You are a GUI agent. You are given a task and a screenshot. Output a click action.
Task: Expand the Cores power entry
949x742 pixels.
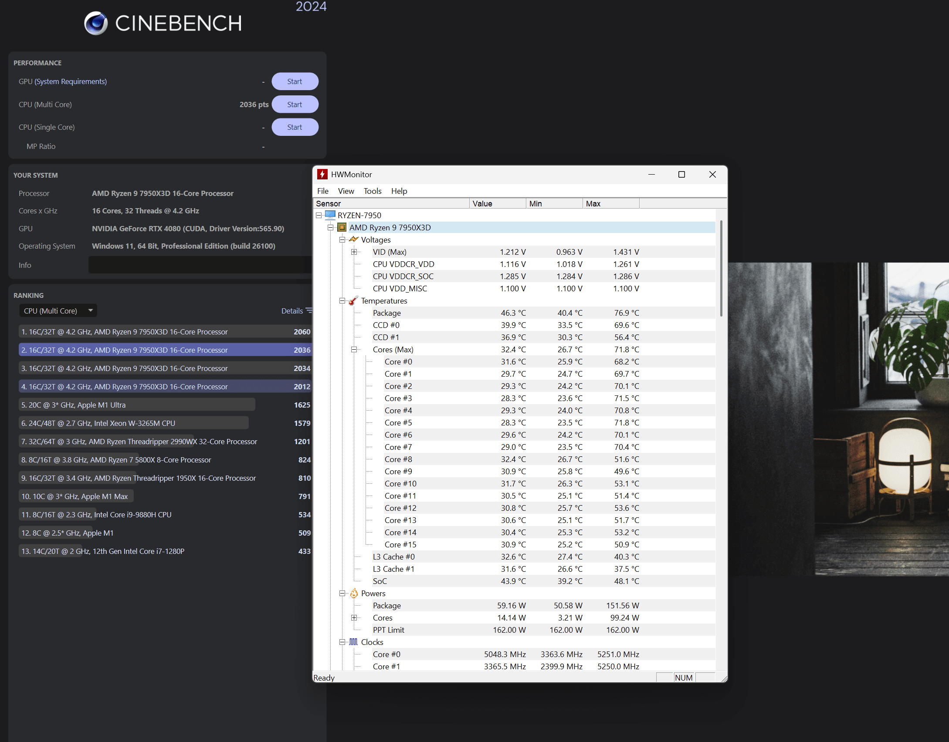point(354,617)
